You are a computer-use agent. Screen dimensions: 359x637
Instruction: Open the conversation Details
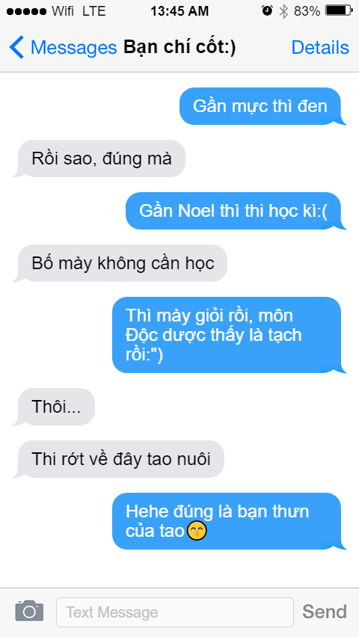(x=320, y=48)
